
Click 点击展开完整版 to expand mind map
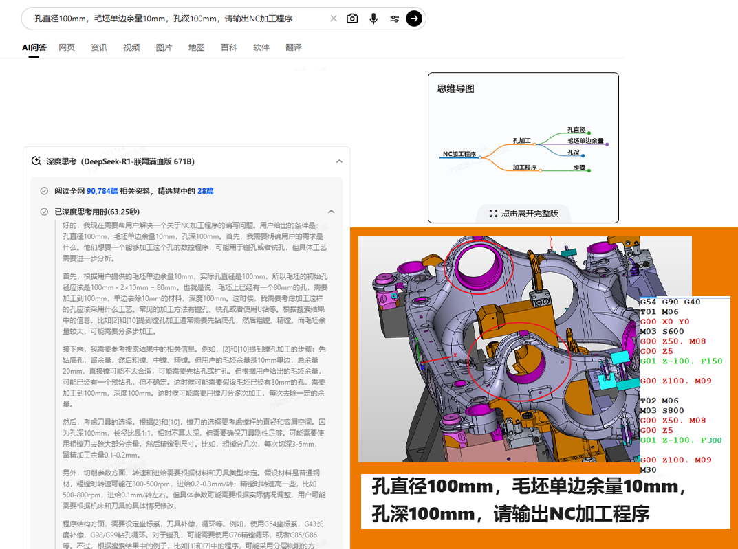point(529,214)
